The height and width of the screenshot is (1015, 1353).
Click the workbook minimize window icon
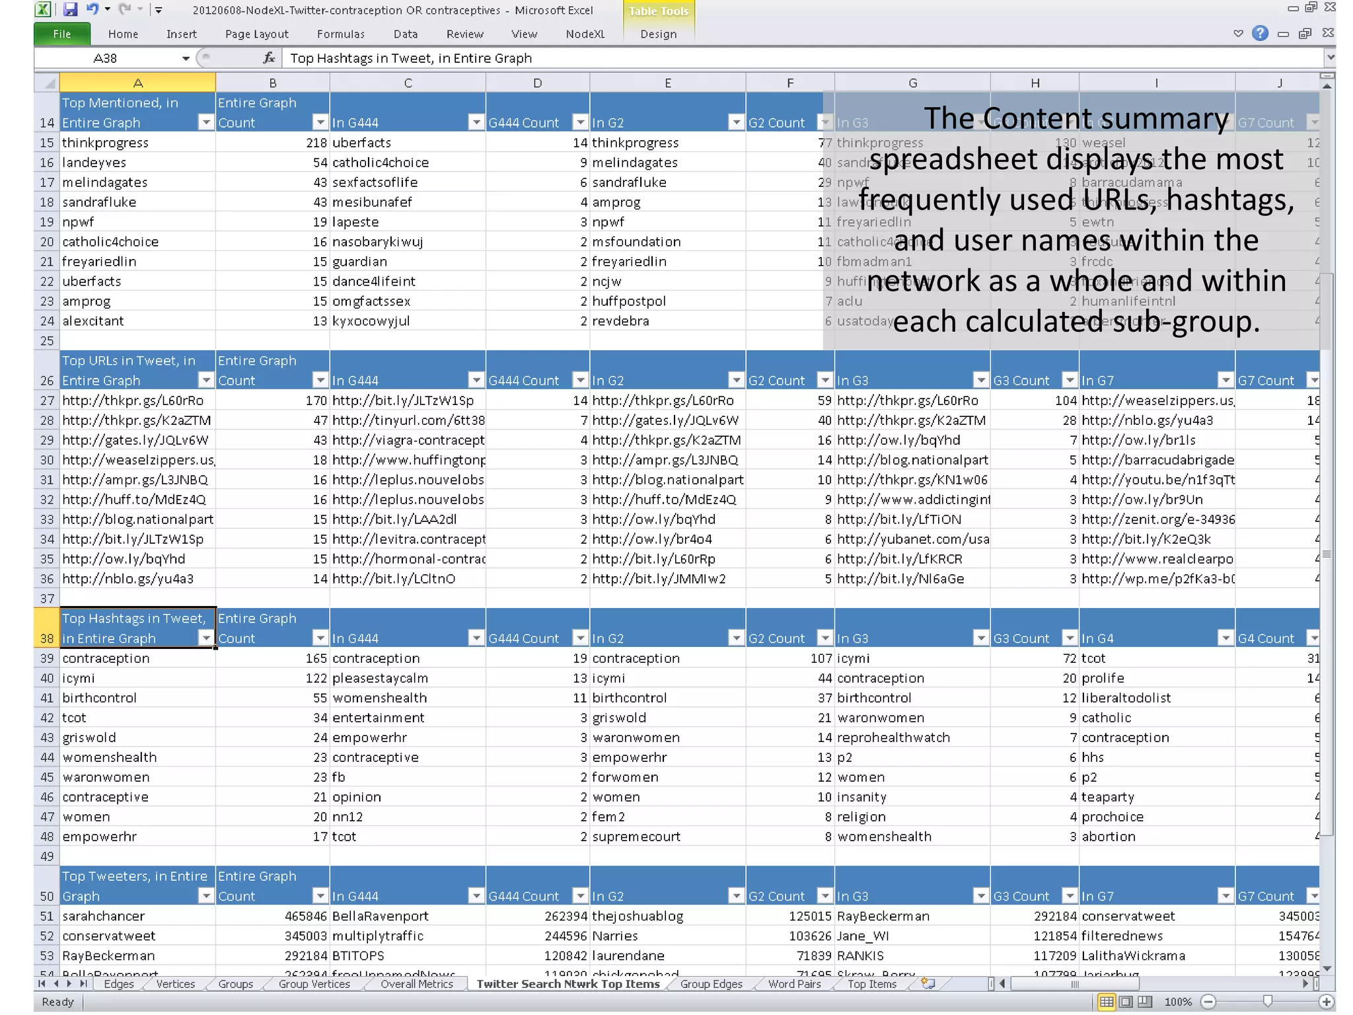click(x=1283, y=34)
